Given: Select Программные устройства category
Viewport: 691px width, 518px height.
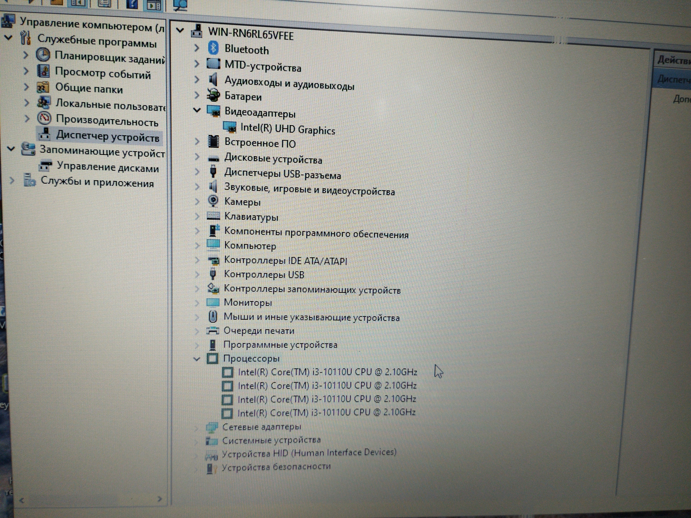Looking at the screenshot, I should [280, 344].
